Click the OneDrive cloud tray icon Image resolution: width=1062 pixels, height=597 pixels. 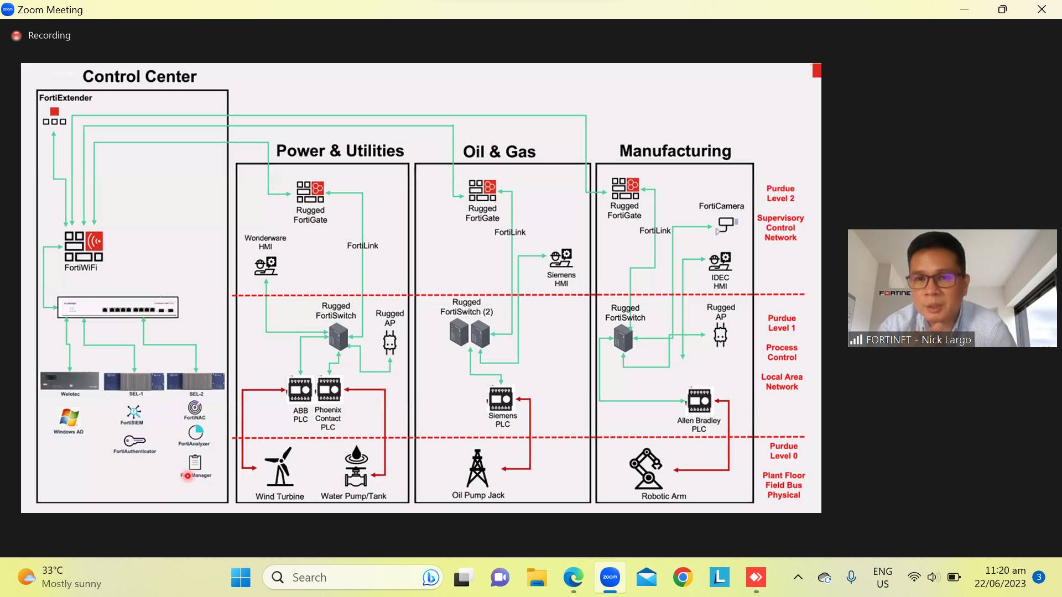[x=824, y=578]
